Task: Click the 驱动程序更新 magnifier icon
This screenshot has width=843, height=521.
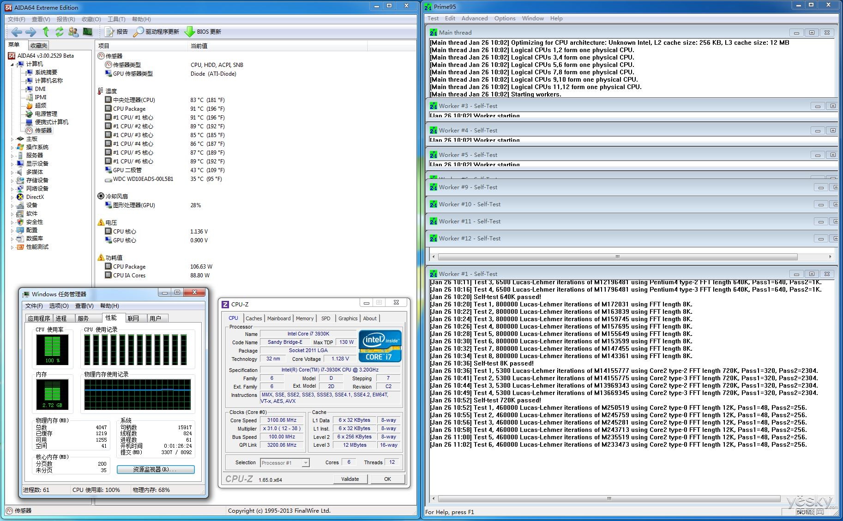Action: point(138,32)
